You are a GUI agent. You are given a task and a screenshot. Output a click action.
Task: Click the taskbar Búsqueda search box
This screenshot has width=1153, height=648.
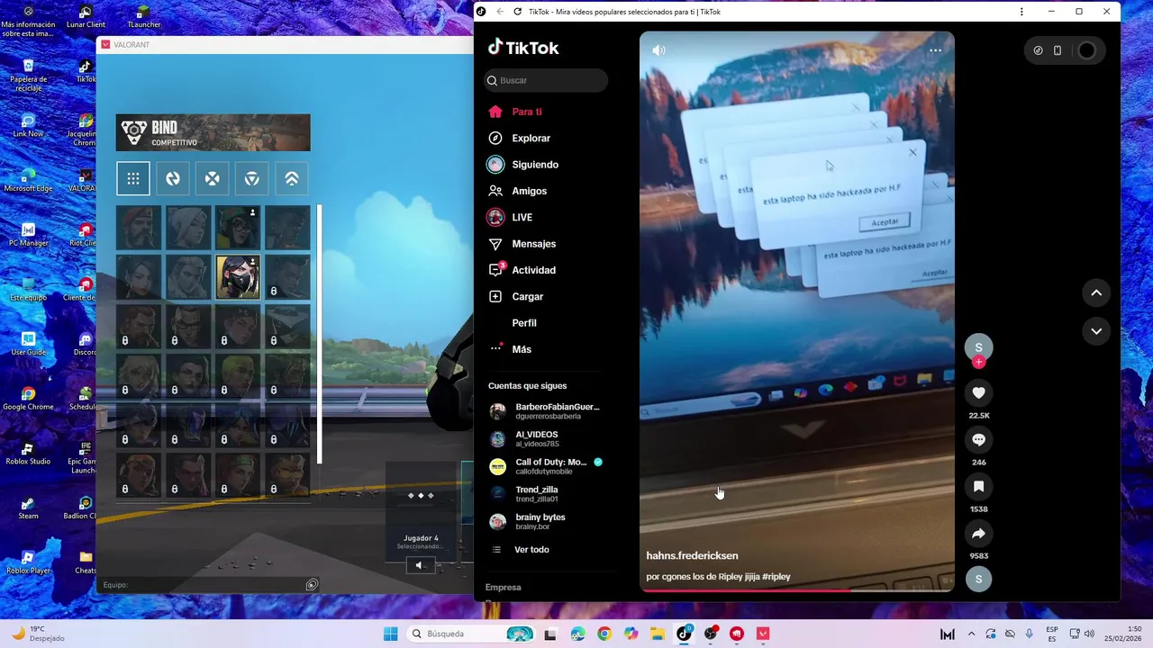(473, 634)
